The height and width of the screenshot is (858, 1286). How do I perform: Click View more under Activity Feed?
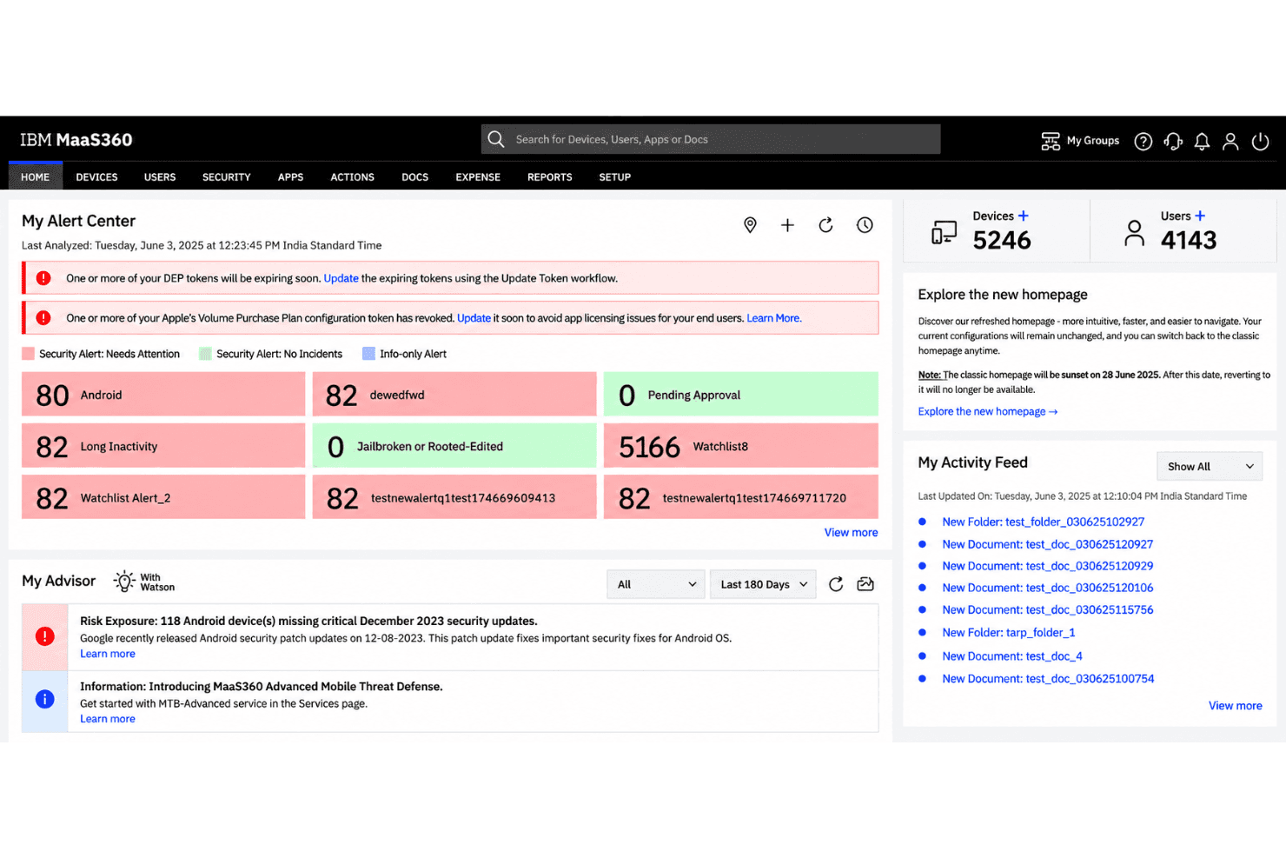pos(1236,706)
